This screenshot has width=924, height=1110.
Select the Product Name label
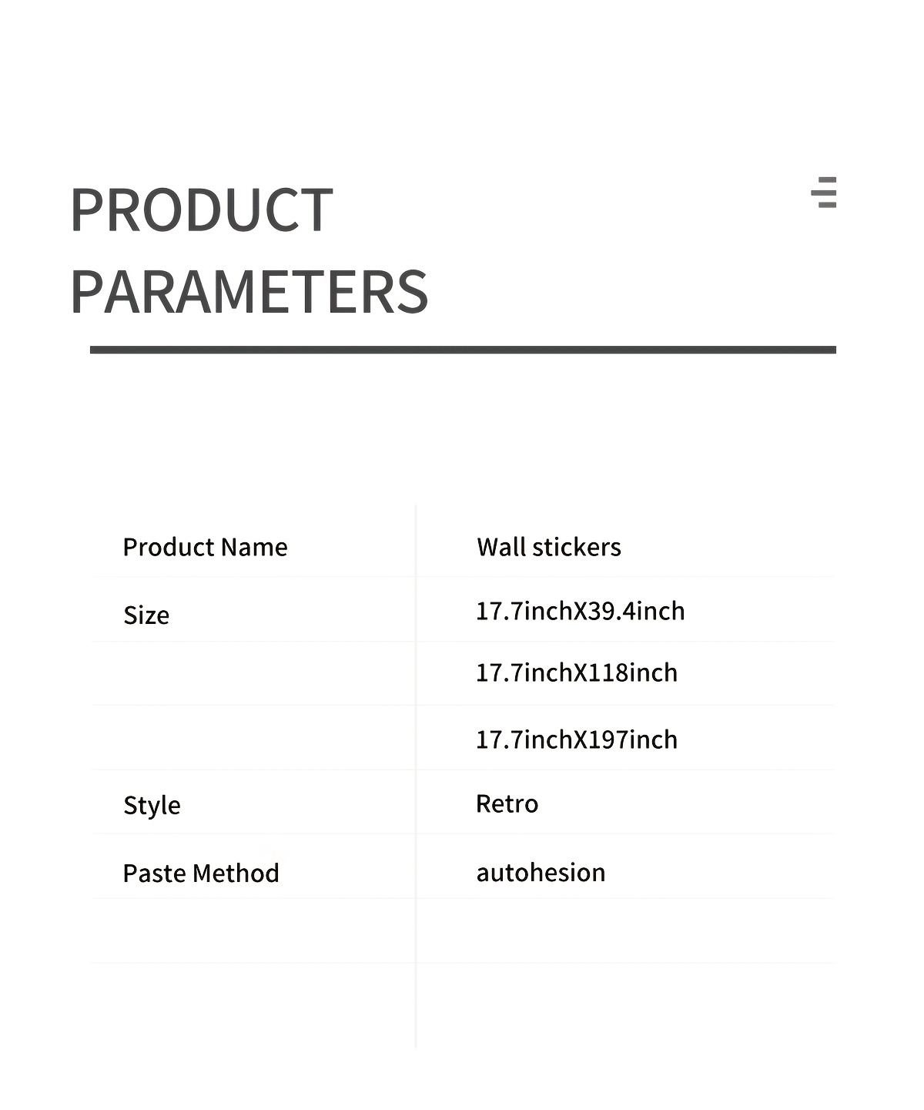coord(205,548)
